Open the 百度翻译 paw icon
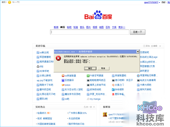This screenshot has height=127, width=170. 63,80
